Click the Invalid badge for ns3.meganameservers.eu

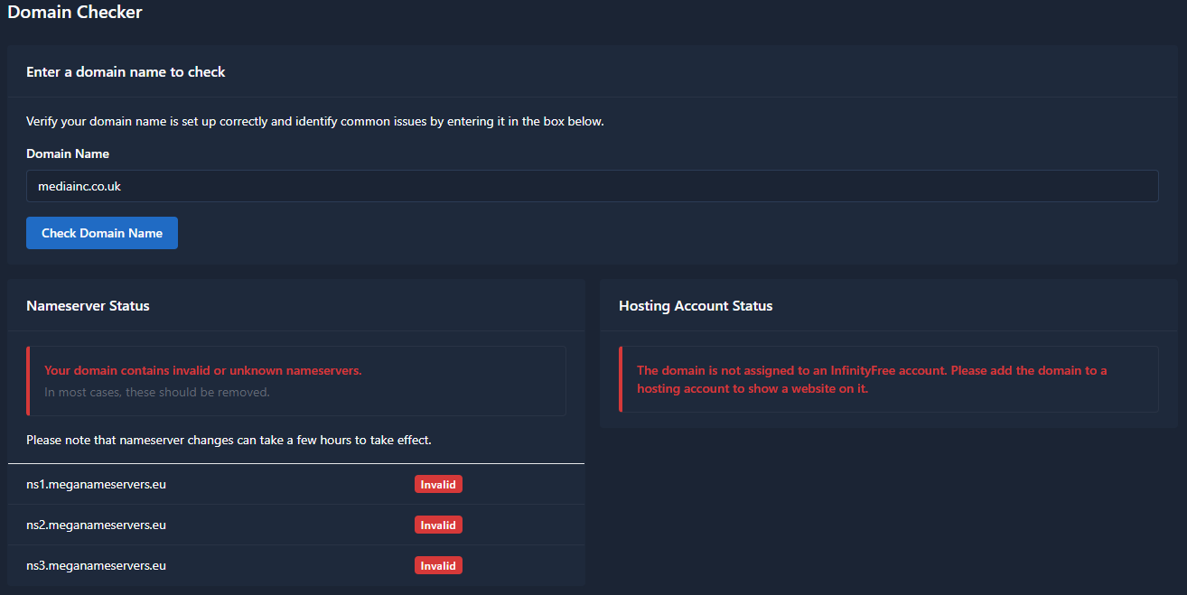pos(438,565)
